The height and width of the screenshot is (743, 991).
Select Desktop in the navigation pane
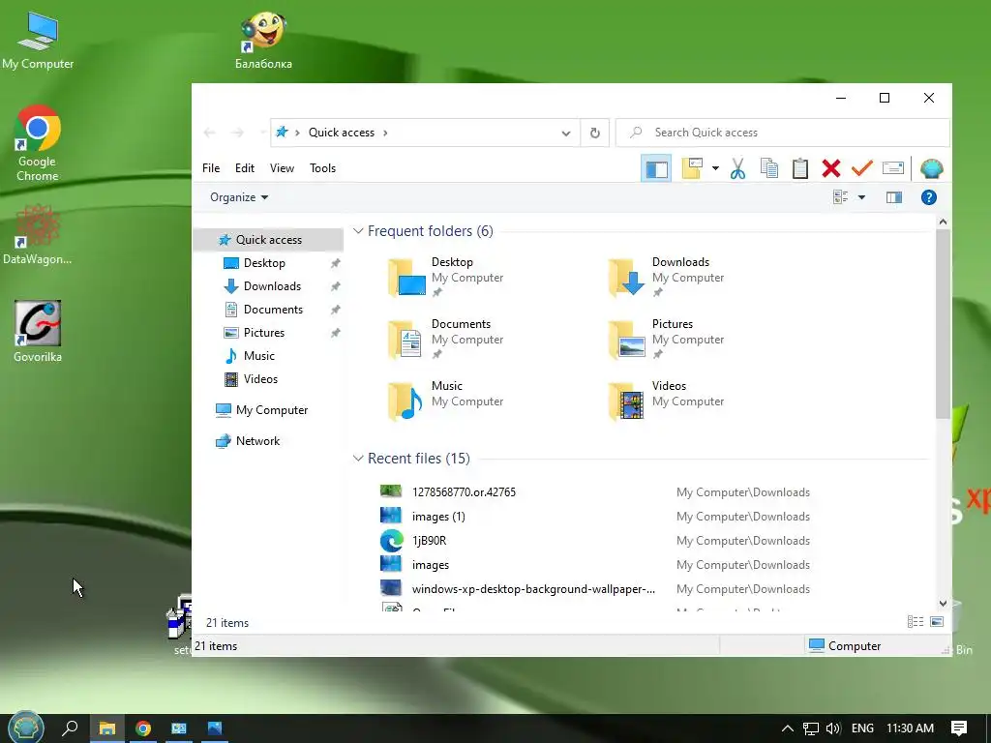(264, 263)
